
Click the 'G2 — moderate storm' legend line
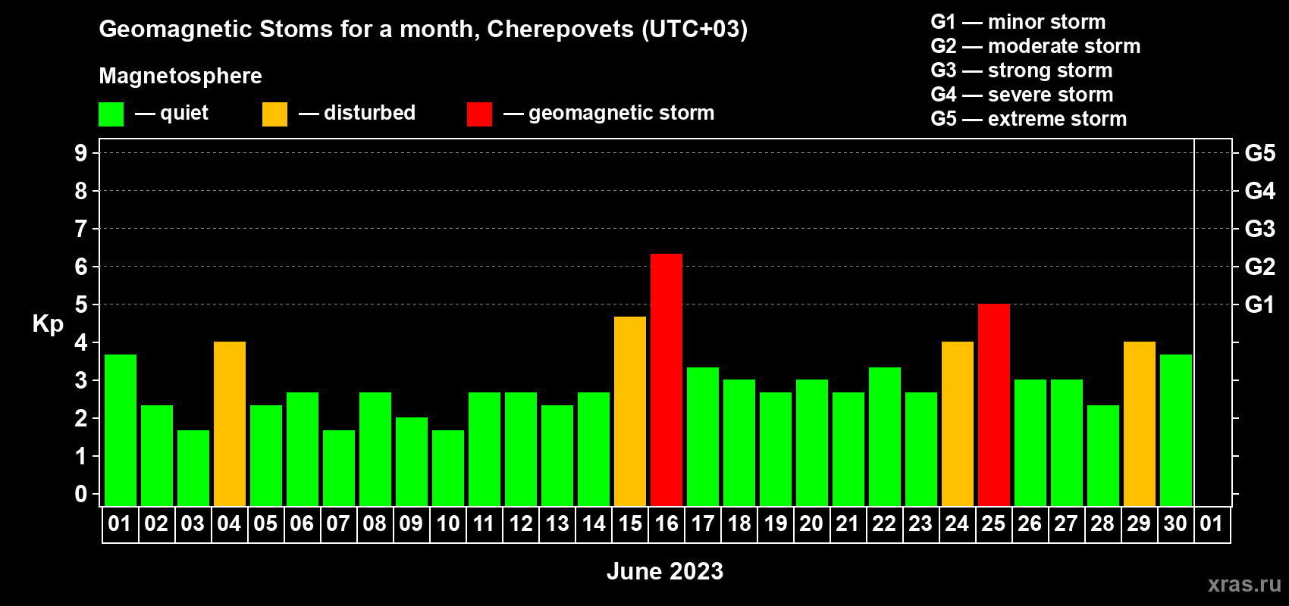click(1036, 46)
